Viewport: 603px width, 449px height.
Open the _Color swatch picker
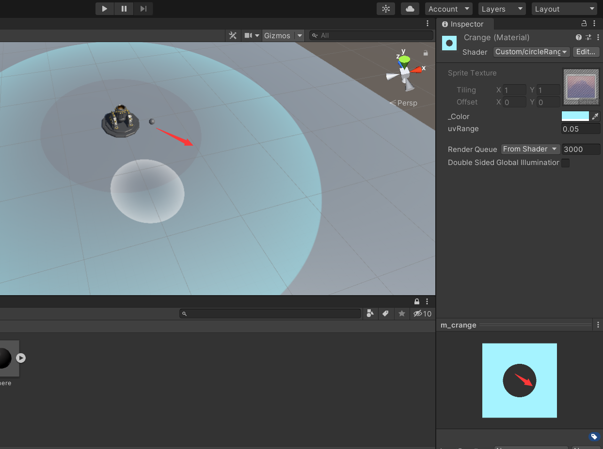tap(575, 116)
